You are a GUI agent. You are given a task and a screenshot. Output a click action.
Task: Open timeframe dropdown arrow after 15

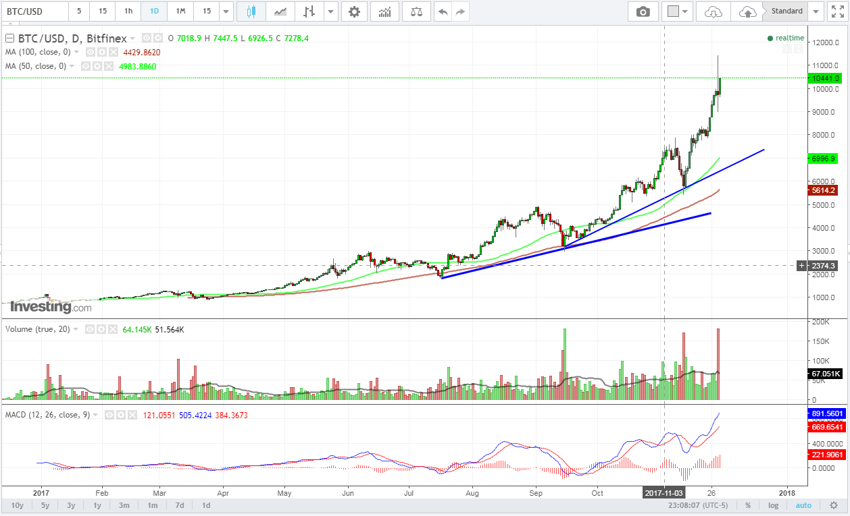pyautogui.click(x=226, y=11)
